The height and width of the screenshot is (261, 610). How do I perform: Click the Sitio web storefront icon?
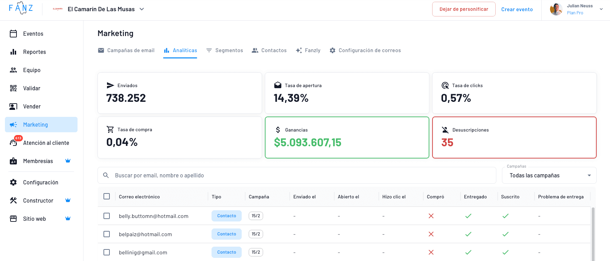tap(13, 219)
